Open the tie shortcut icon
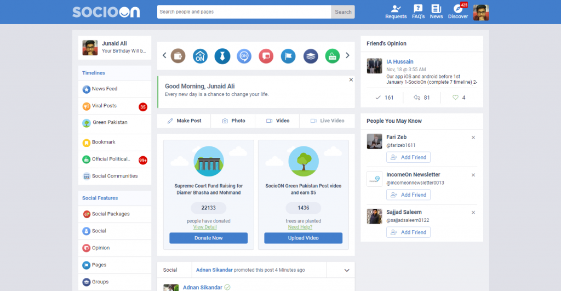 (222, 56)
